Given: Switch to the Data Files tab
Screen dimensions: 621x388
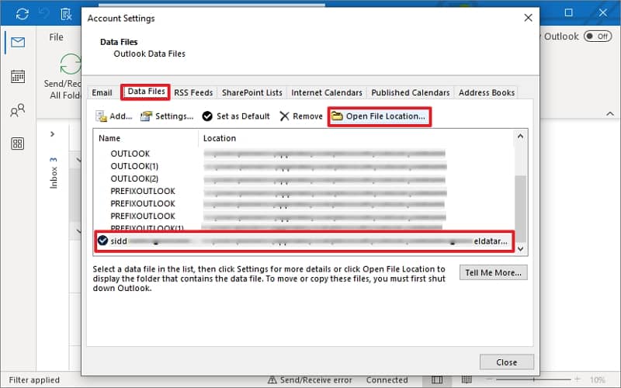Looking at the screenshot, I should [x=146, y=92].
